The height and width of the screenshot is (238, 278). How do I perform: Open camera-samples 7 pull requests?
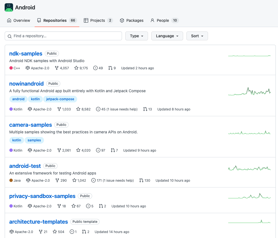click(114, 150)
